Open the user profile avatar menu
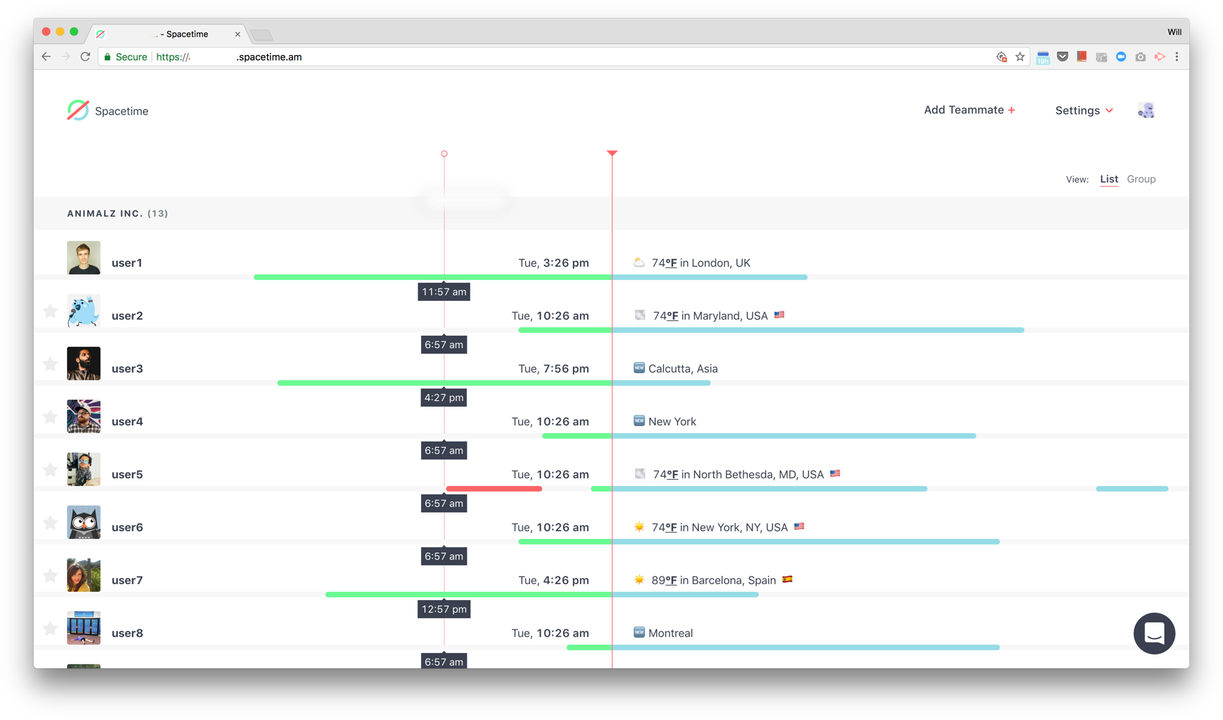 1146,110
